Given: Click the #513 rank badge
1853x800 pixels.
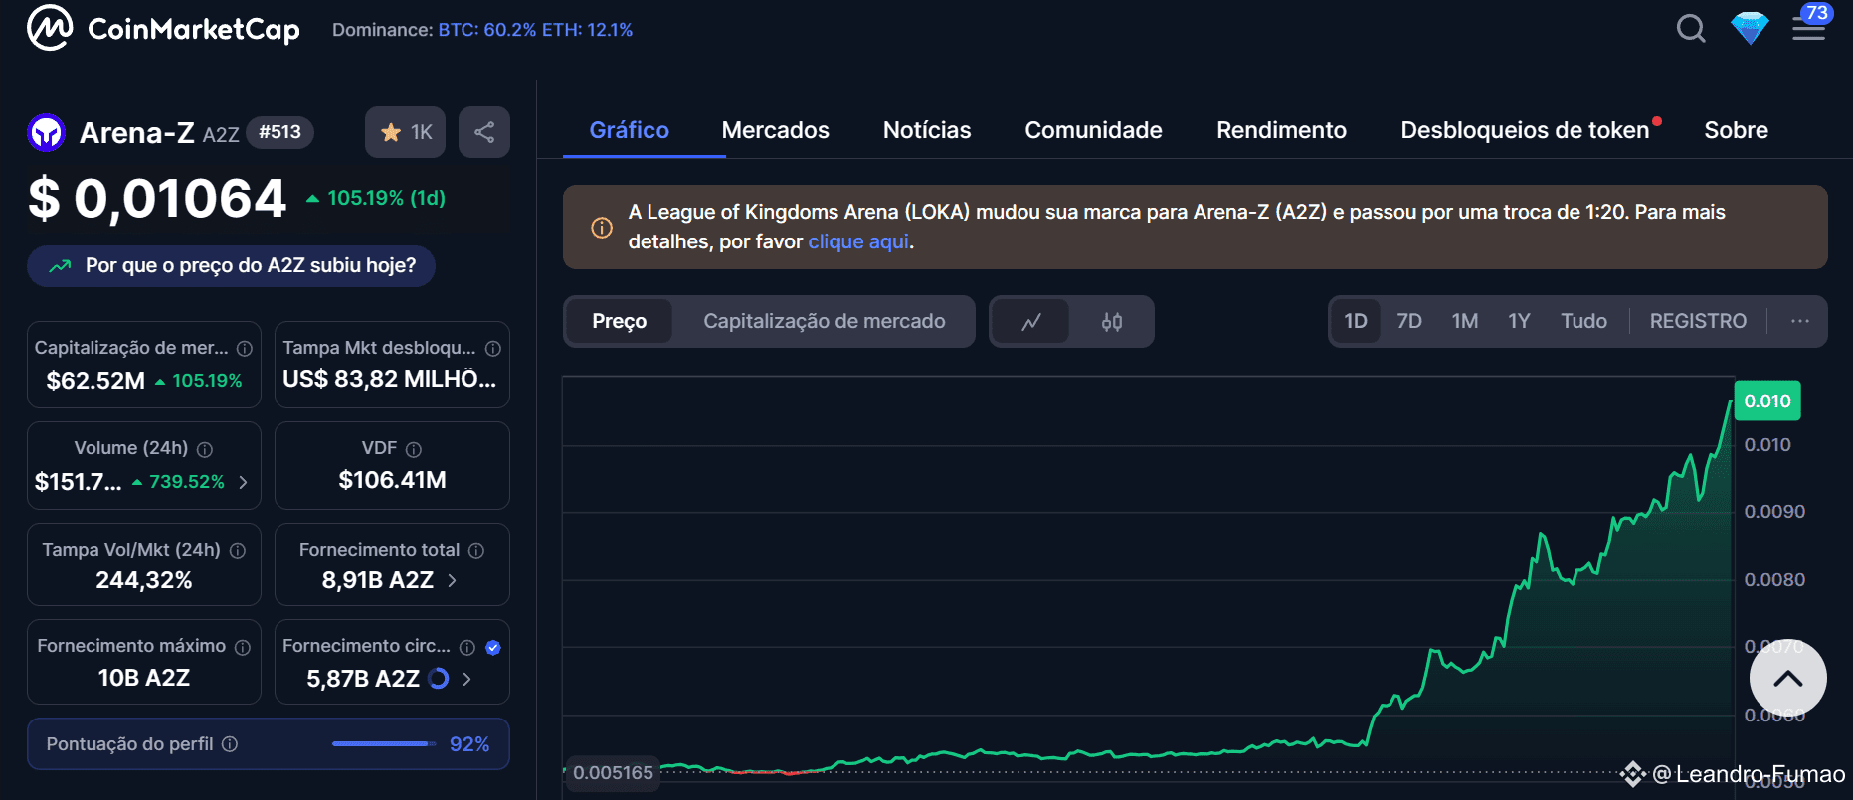Looking at the screenshot, I should point(279,132).
